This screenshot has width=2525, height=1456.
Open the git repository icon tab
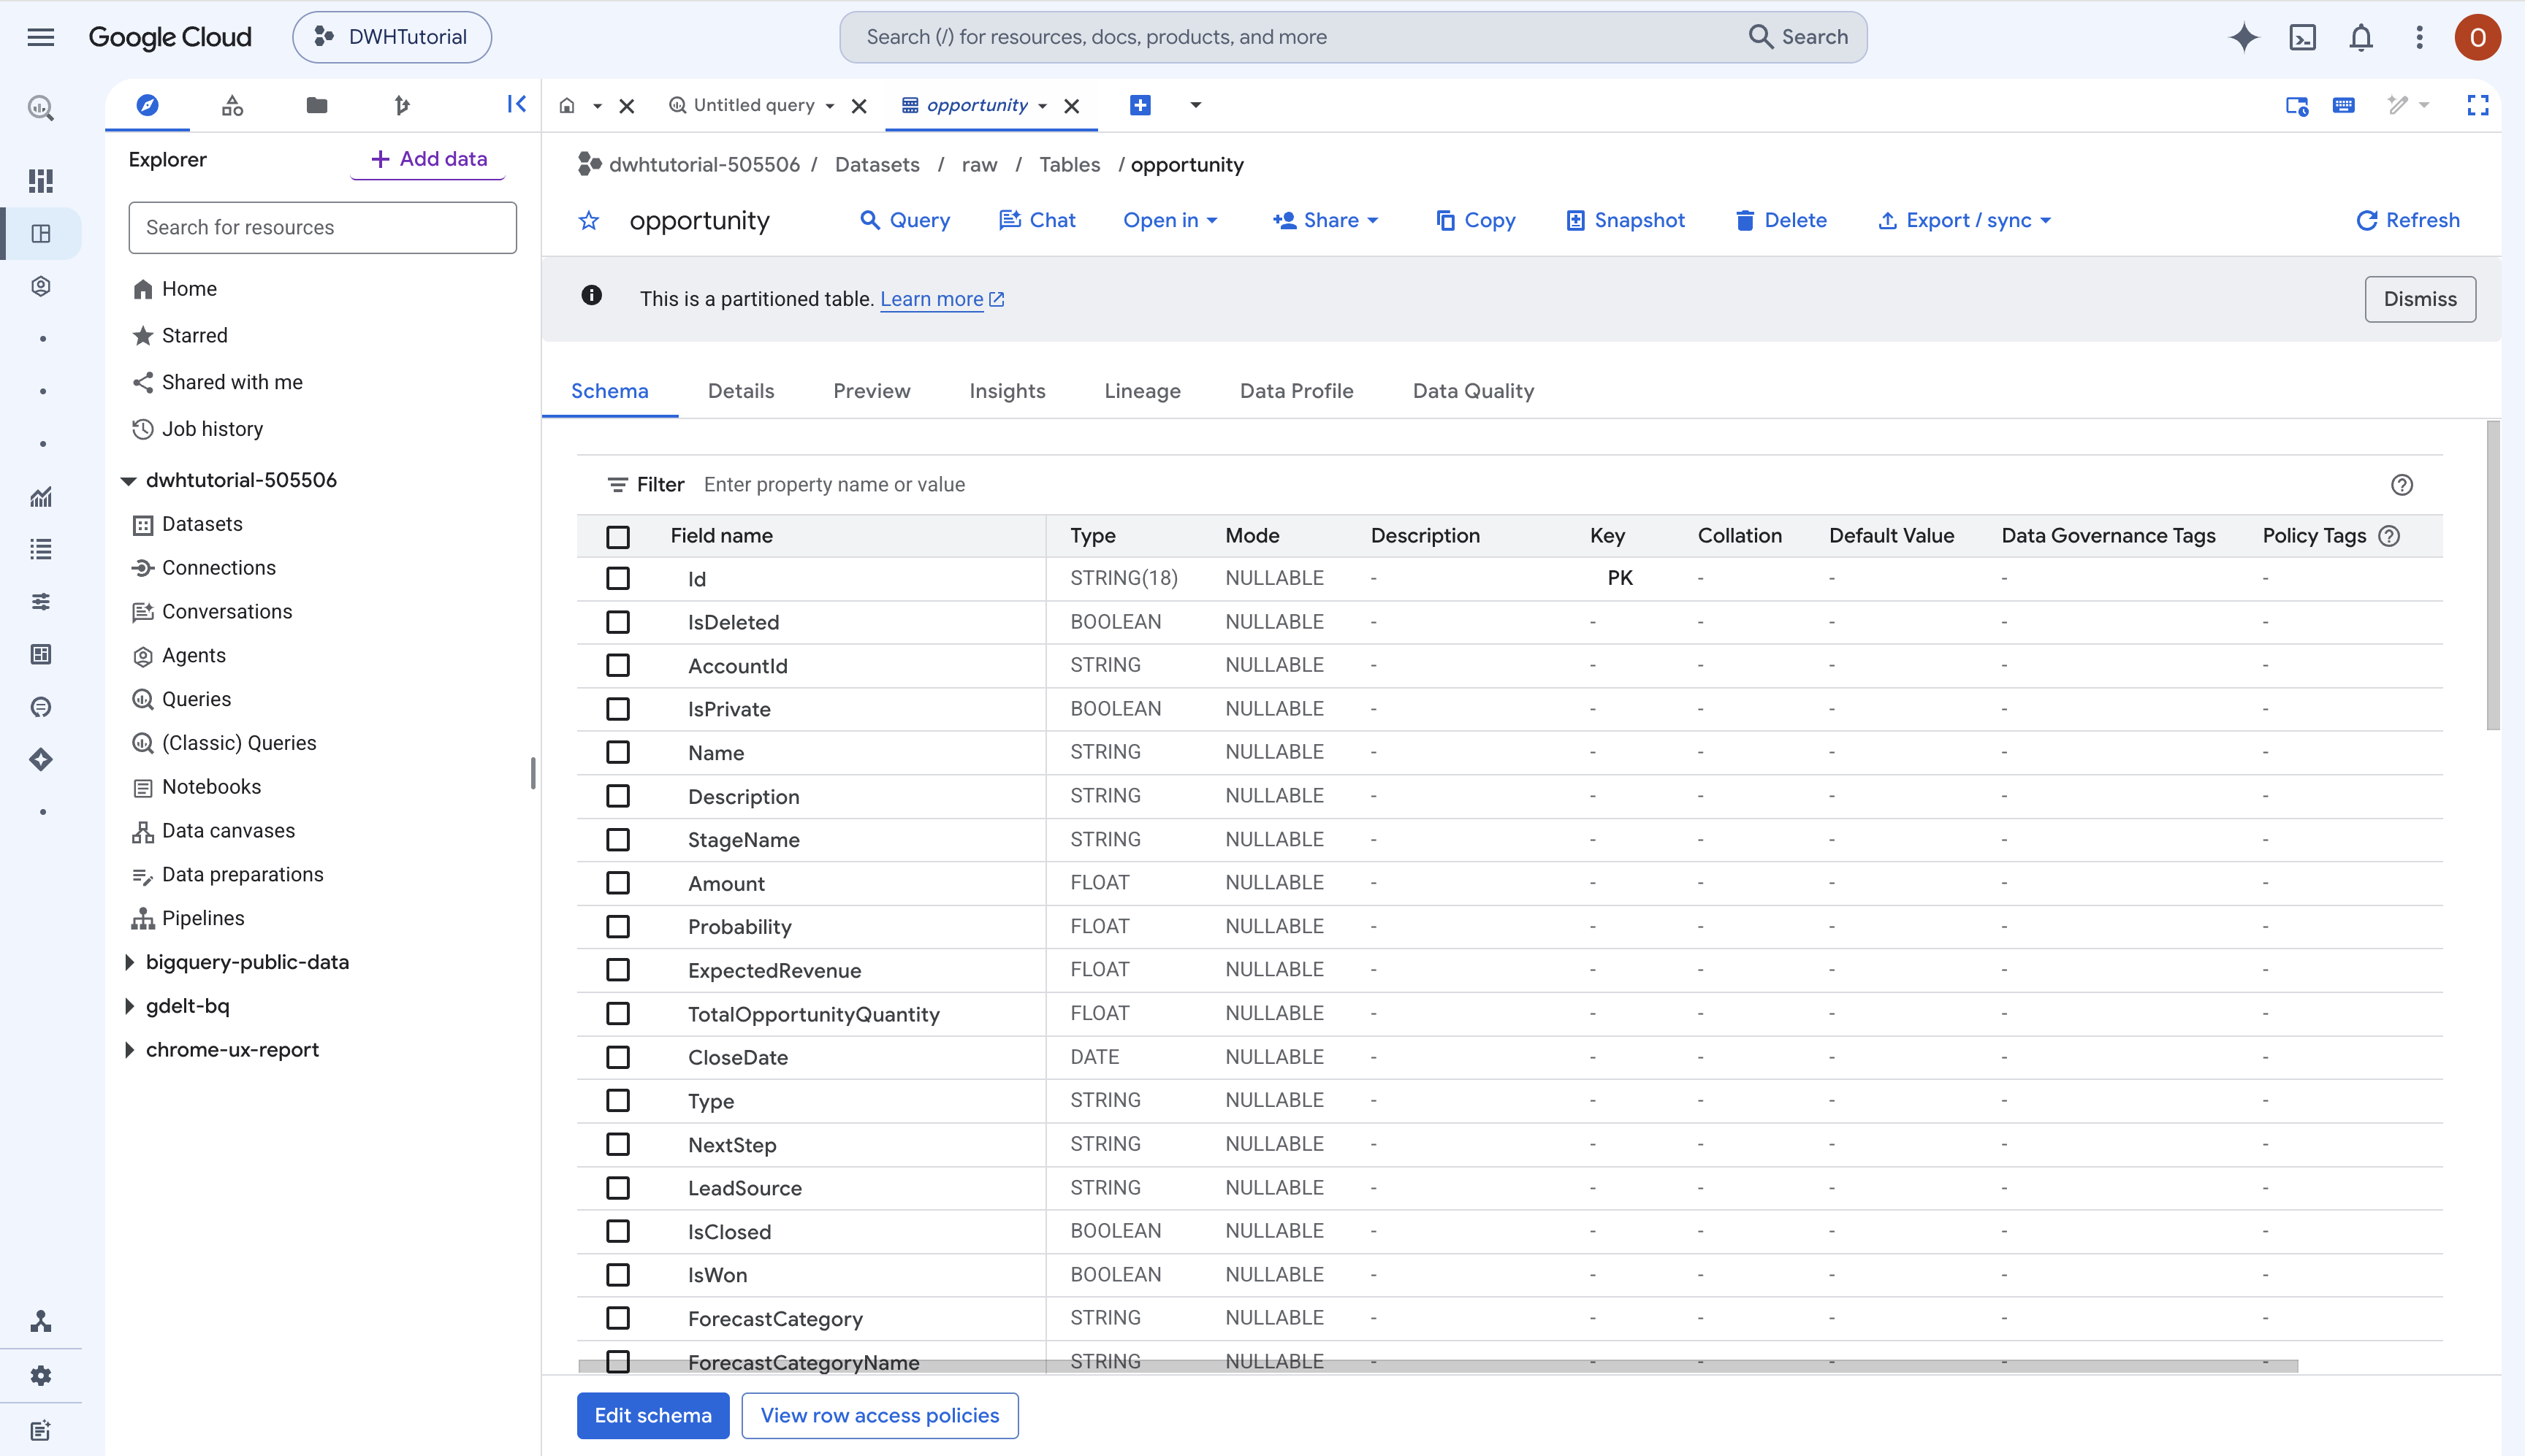[x=402, y=105]
